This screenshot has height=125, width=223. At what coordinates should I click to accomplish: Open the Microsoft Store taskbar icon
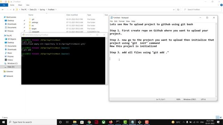(x=82, y=122)
